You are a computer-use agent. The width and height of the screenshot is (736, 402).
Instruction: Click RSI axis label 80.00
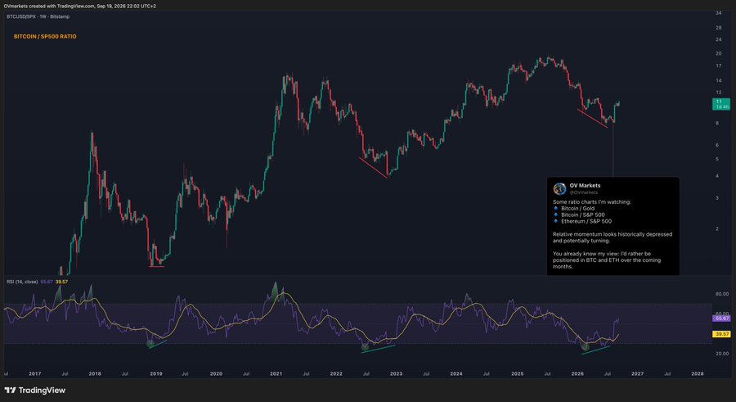722,294
